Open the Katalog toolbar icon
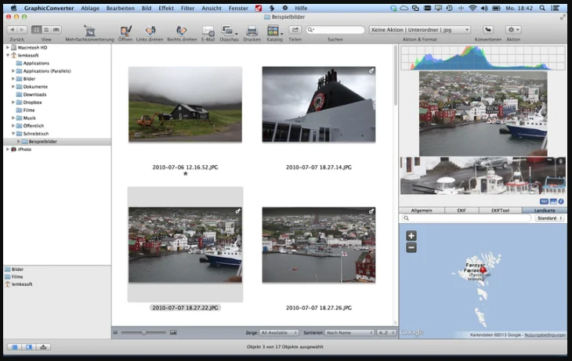This screenshot has height=361, width=572. point(273,31)
